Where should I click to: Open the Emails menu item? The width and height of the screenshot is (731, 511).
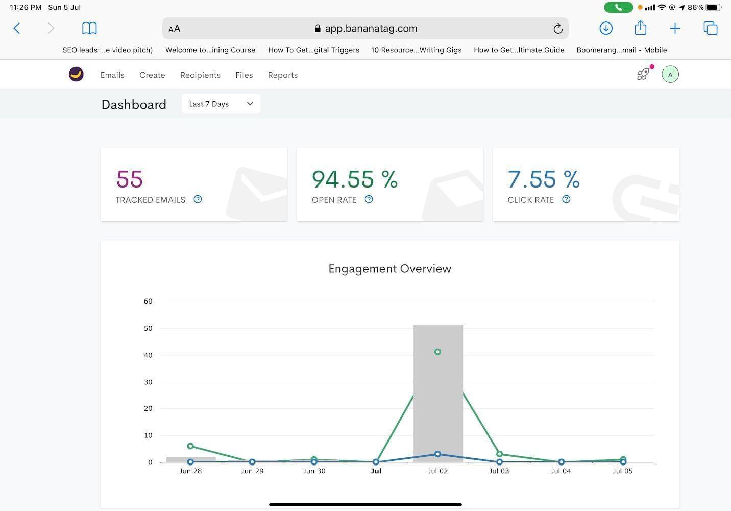pyautogui.click(x=112, y=75)
